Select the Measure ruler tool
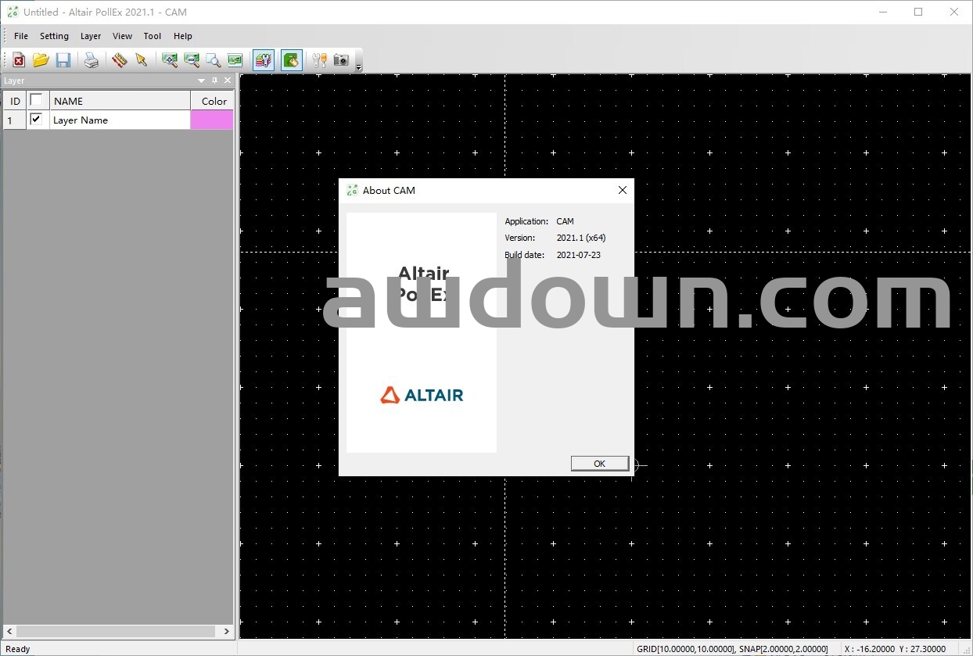 tap(119, 60)
